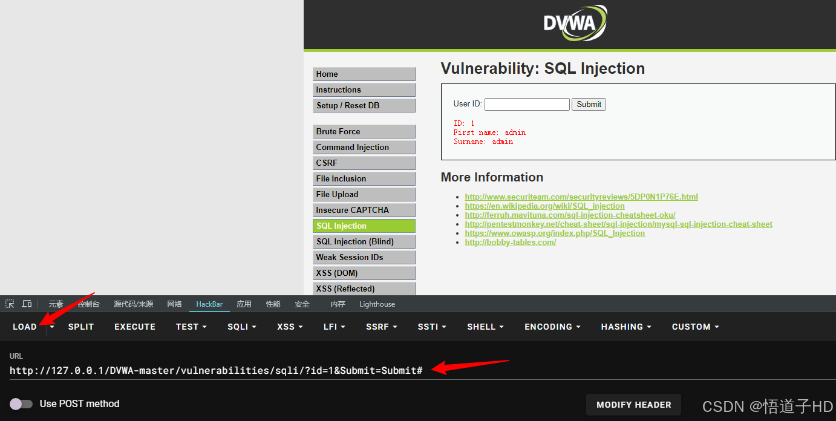This screenshot has width=836, height=421.
Task: Open Setup / Reset DB page
Action: (364, 105)
